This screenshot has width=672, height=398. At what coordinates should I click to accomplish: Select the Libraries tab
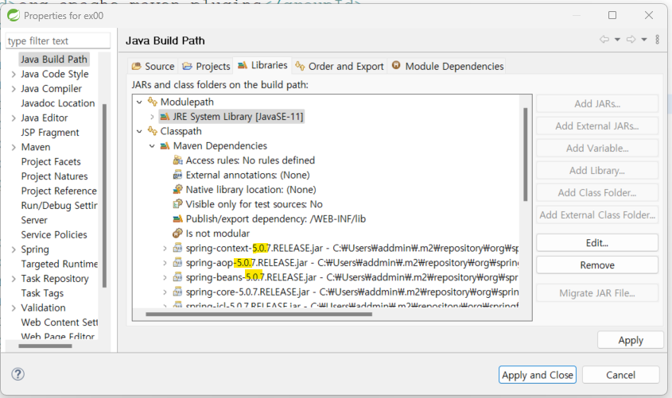point(262,65)
